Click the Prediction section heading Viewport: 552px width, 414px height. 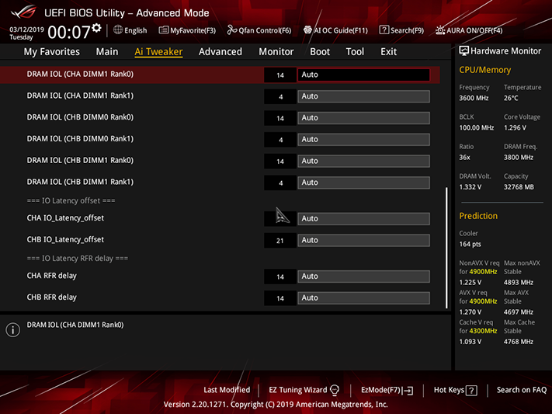(x=478, y=216)
